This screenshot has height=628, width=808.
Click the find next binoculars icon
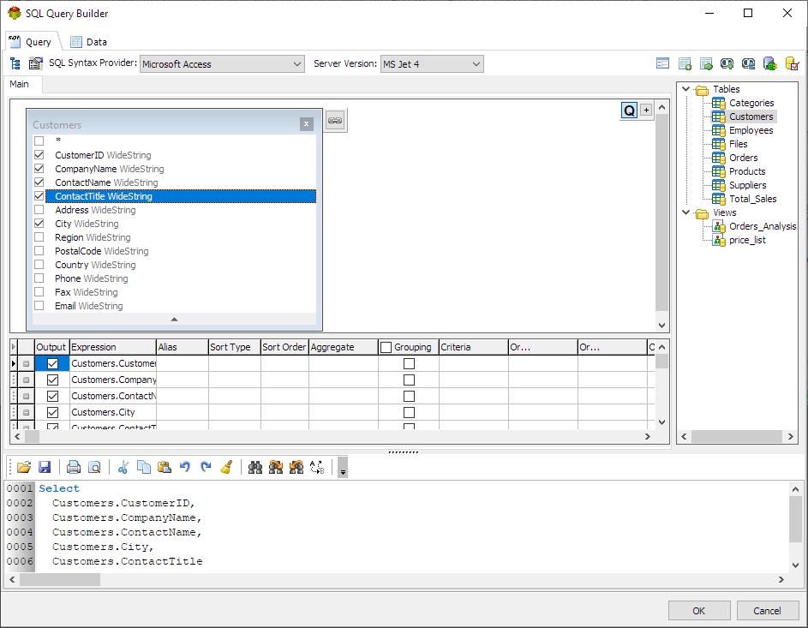pyautogui.click(x=276, y=467)
